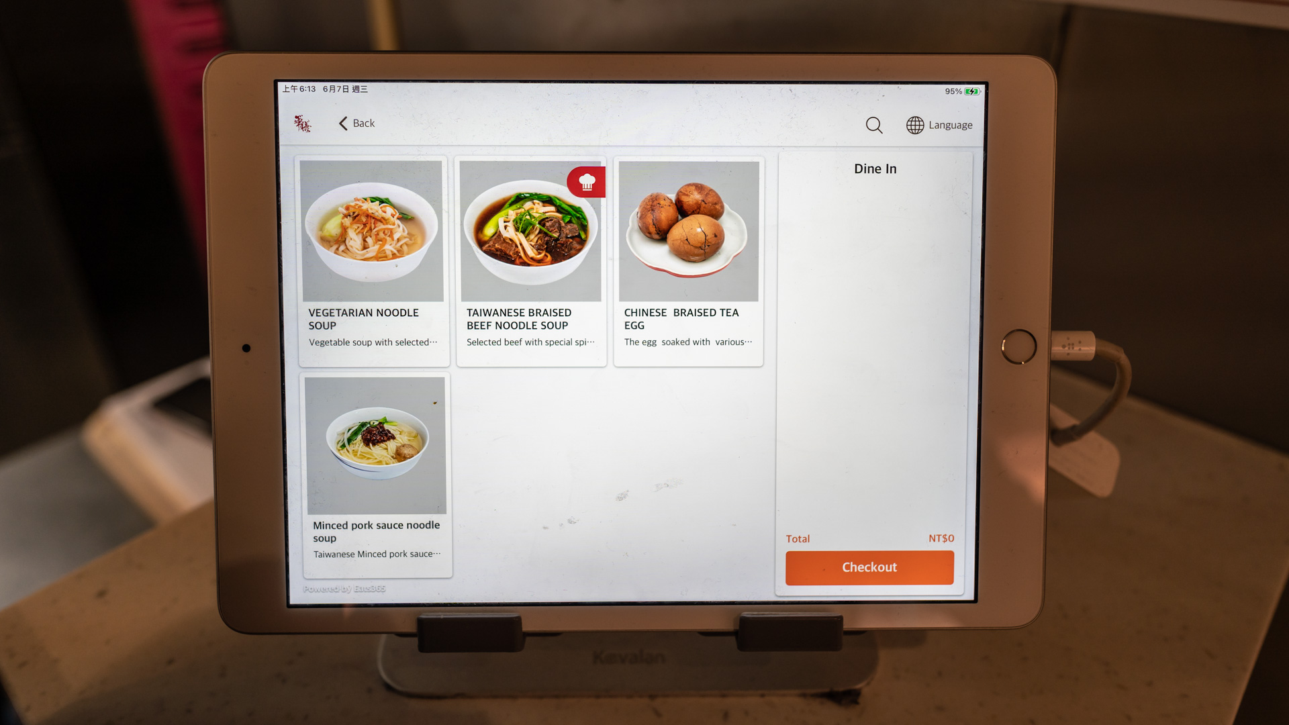Click the globe Language icon
1289x725 pixels.
(x=914, y=125)
